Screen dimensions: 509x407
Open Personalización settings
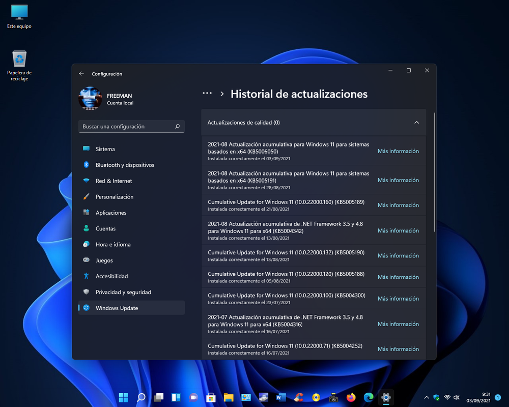[x=131, y=197]
